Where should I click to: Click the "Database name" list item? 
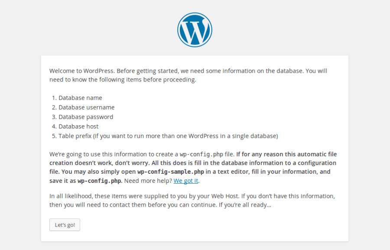pyautogui.click(x=80, y=98)
